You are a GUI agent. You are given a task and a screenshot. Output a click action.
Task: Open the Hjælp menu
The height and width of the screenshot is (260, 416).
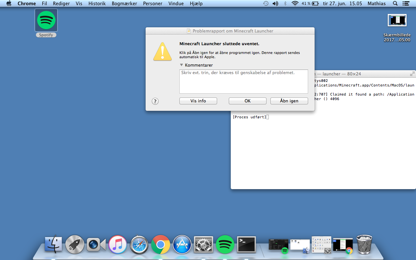pos(196,4)
